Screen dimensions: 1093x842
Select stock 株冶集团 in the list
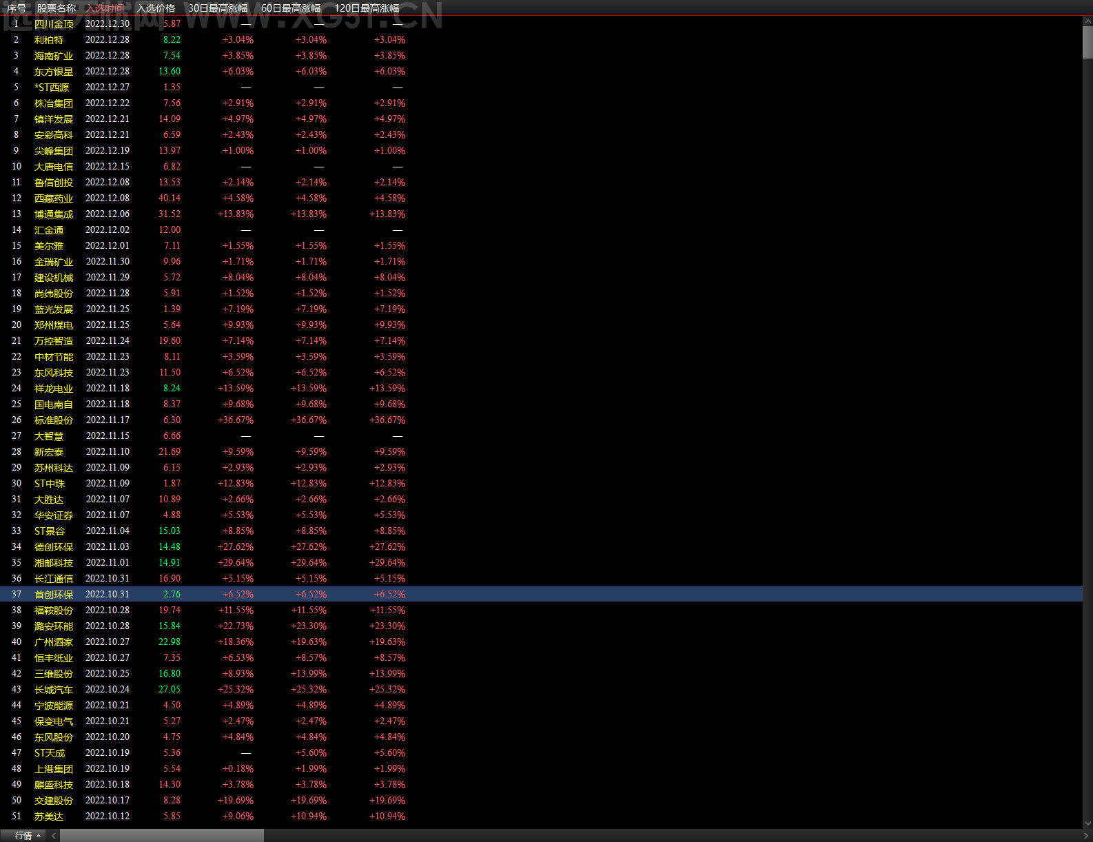coord(54,103)
